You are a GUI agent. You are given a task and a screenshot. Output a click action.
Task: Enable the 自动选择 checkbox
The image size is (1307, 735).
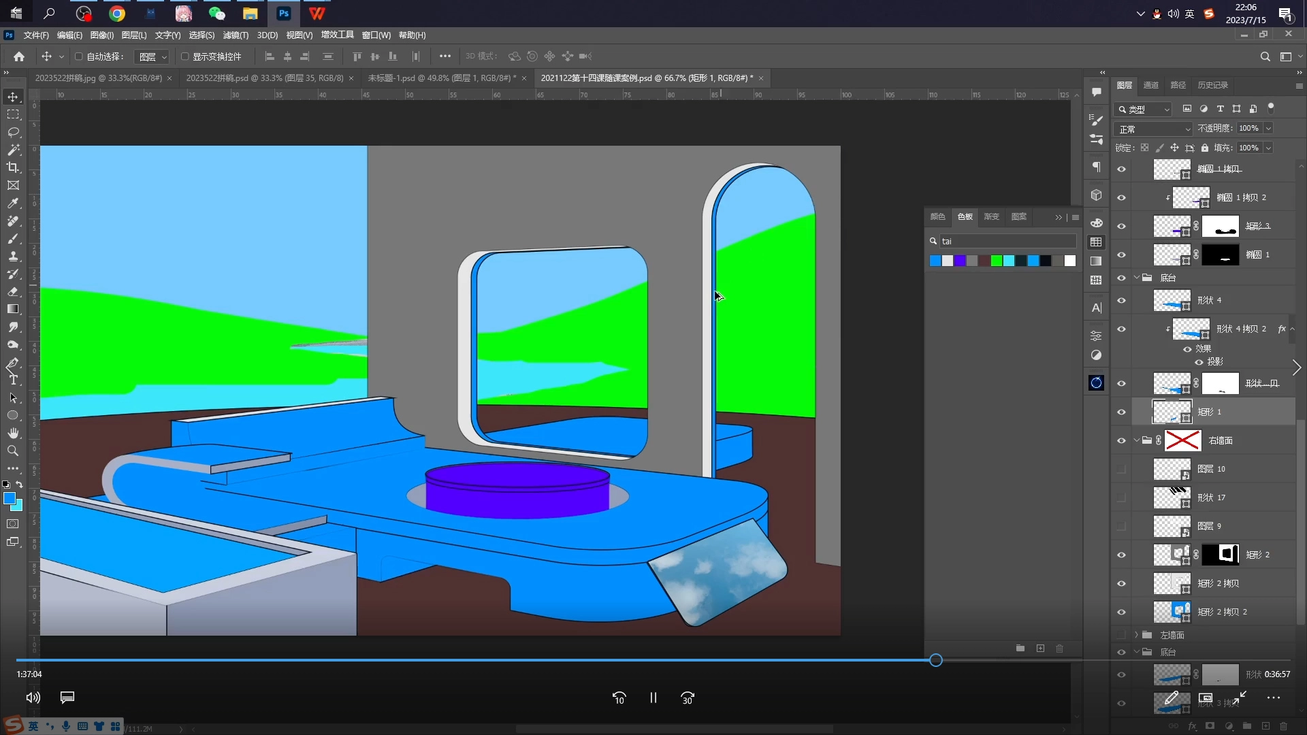pyautogui.click(x=78, y=56)
